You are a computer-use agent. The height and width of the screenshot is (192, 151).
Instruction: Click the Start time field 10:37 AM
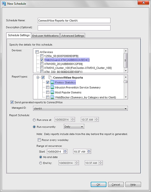point(80,152)
